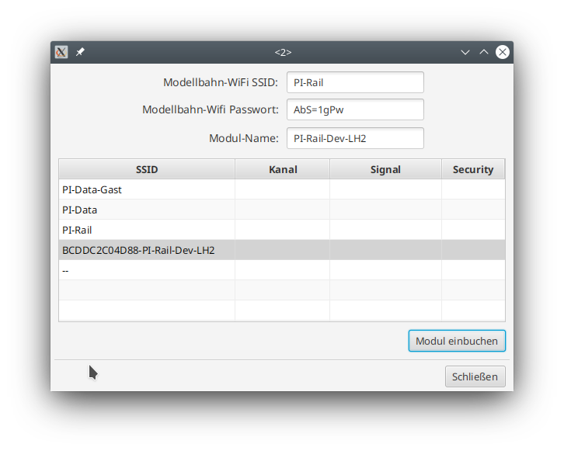
Task: Minimize window using the down chevron icon
Action: point(465,52)
